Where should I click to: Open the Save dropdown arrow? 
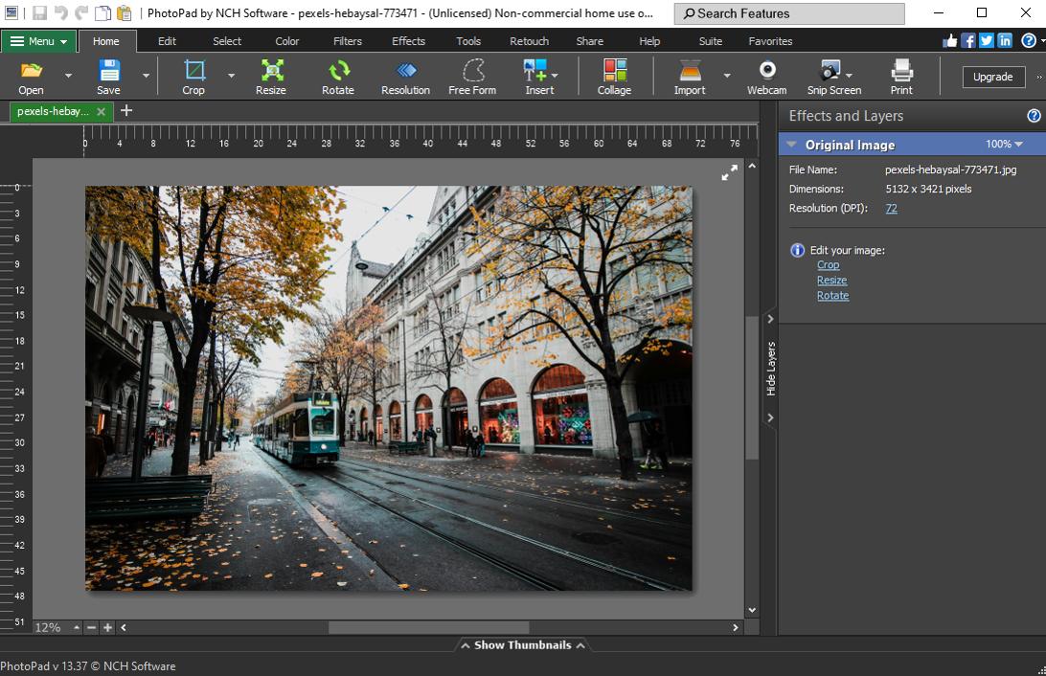(145, 77)
